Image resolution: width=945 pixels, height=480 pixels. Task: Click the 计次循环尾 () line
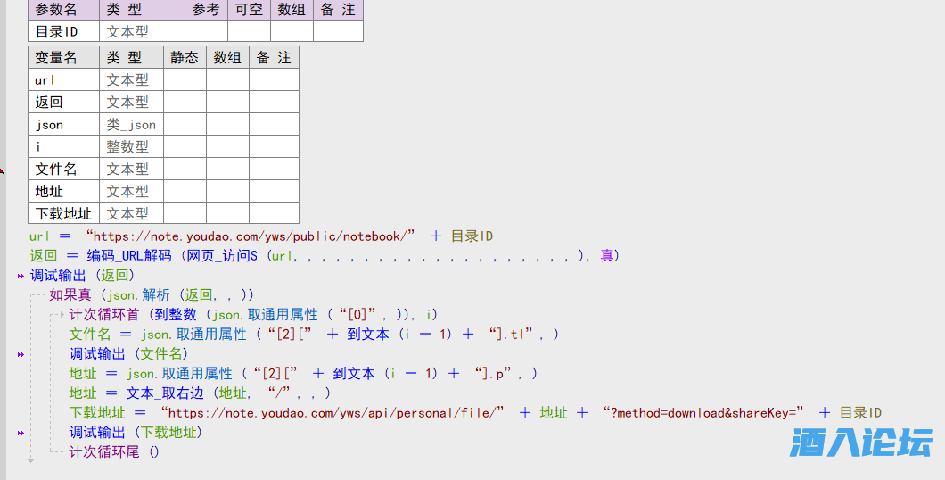tap(114, 452)
